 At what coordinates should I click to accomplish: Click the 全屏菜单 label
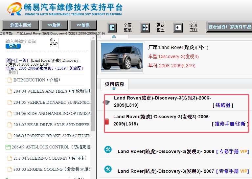127,28
